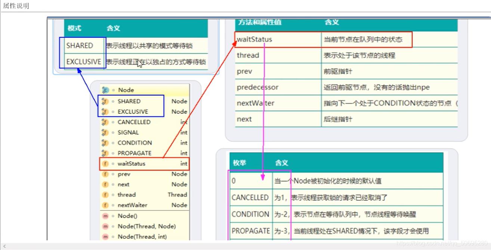Click the field icon beside prev Node
The height and width of the screenshot is (250, 491).
(105, 174)
